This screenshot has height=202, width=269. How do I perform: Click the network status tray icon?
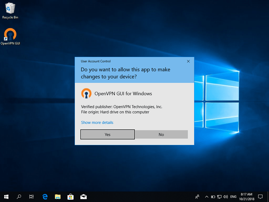click(x=219, y=197)
